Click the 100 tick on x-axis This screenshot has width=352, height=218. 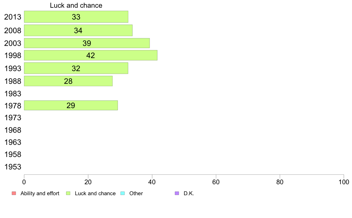tap(344, 182)
